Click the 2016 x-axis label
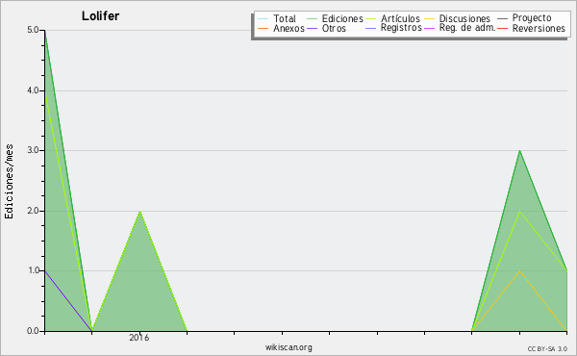Viewport: 577px width, 356px height. 139,338
